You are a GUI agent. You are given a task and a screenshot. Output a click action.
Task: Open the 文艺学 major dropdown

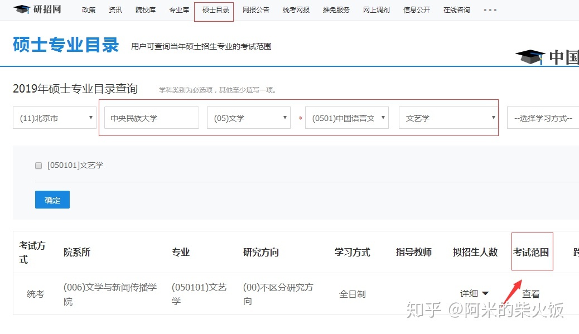pos(448,118)
